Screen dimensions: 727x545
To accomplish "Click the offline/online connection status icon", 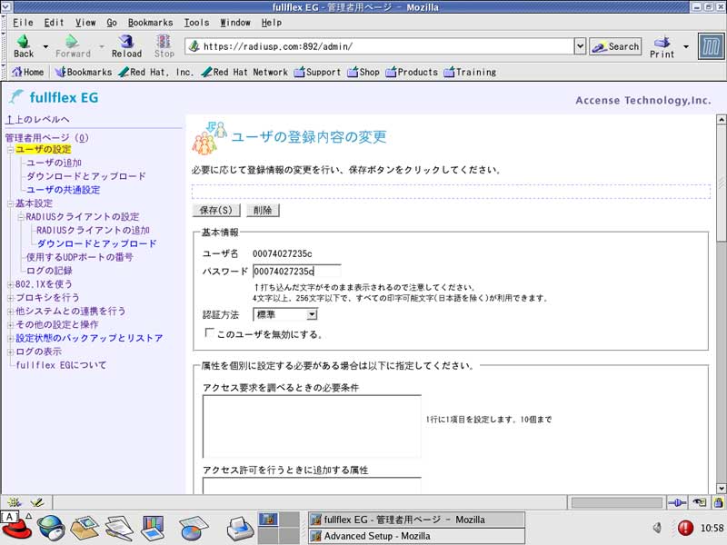I will pyautogui.click(x=677, y=502).
